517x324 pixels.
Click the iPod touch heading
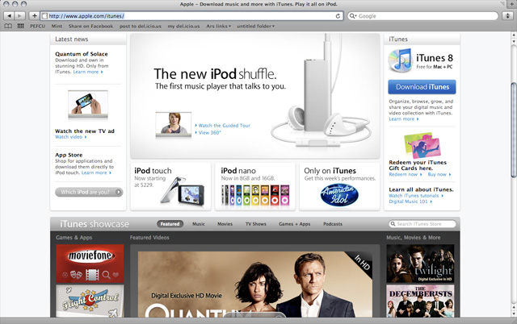click(x=153, y=171)
